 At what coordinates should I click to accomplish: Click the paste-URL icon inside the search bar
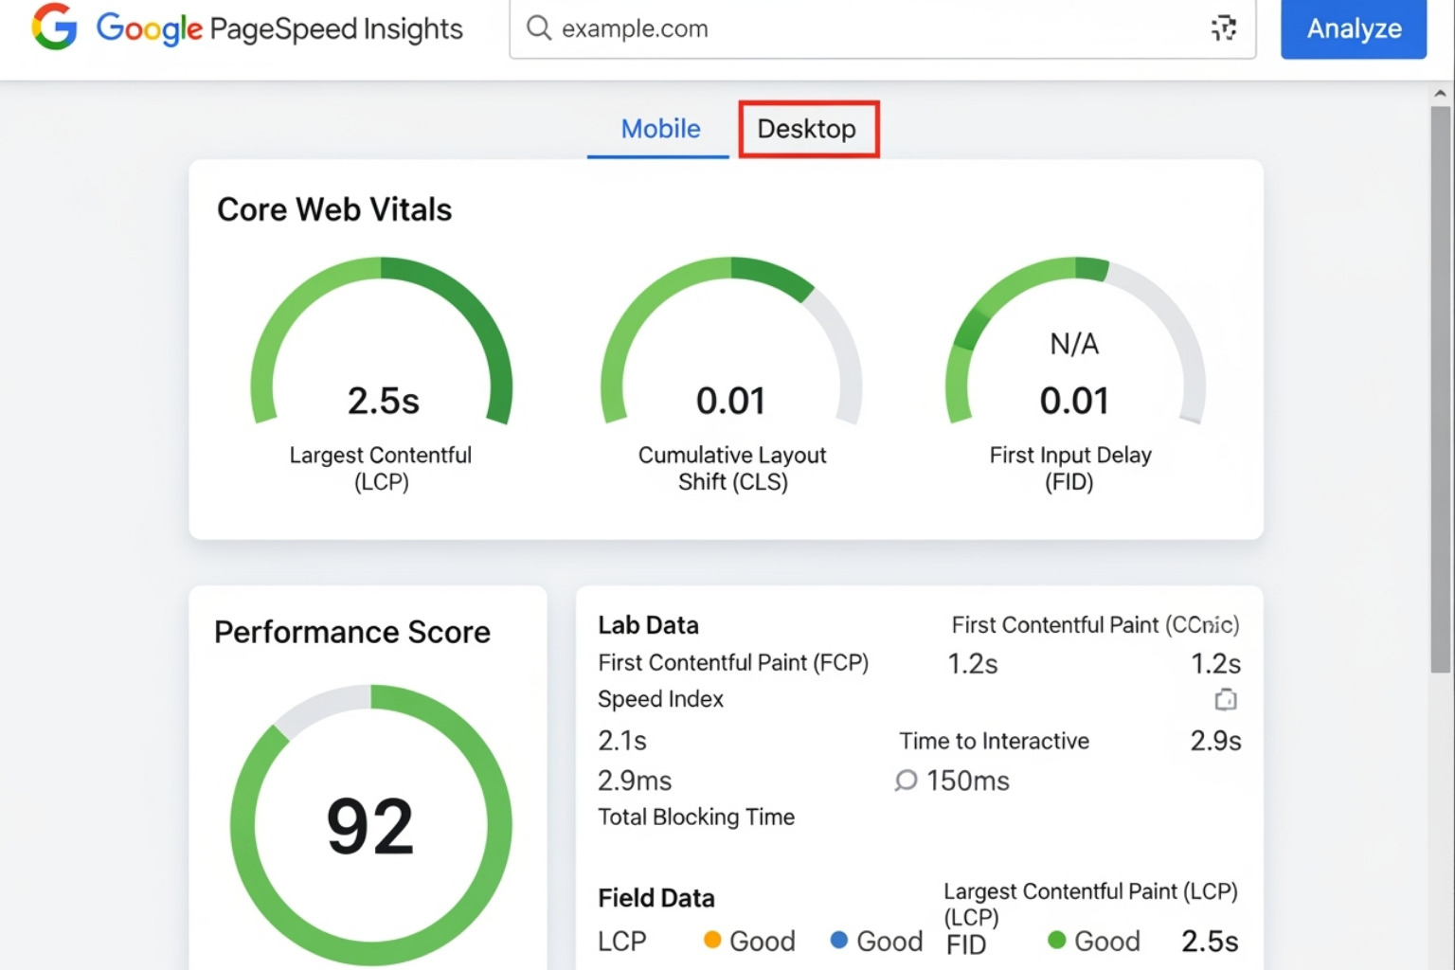pyautogui.click(x=1224, y=29)
